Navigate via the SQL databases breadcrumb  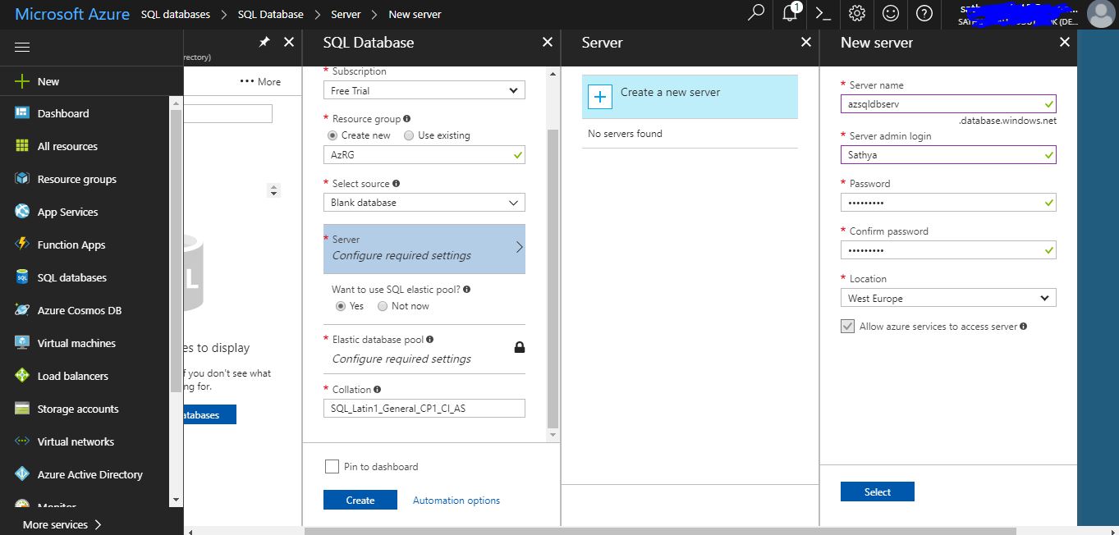(175, 14)
